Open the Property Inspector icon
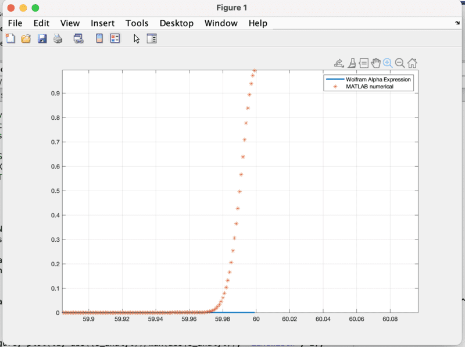 152,38
